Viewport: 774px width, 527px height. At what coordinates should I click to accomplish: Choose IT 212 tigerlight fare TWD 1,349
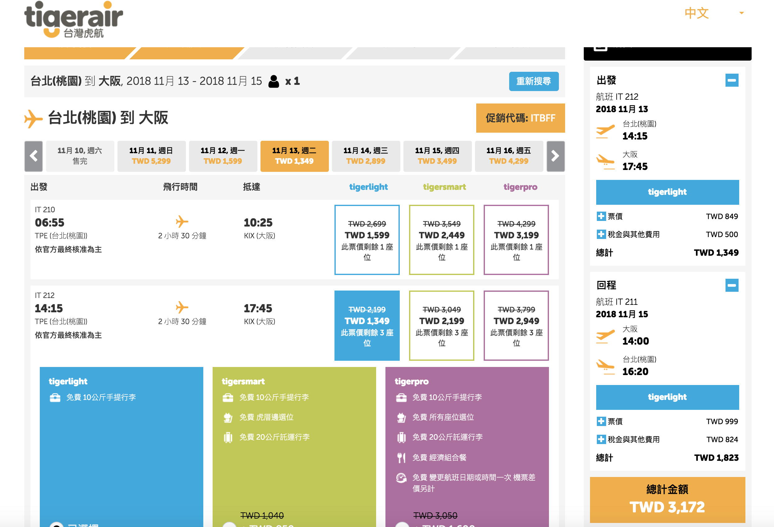[x=367, y=326]
